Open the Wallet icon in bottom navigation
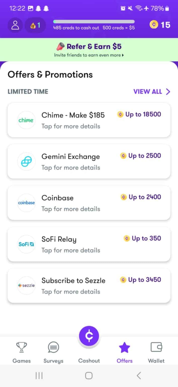This screenshot has height=387, width=178. (x=156, y=347)
